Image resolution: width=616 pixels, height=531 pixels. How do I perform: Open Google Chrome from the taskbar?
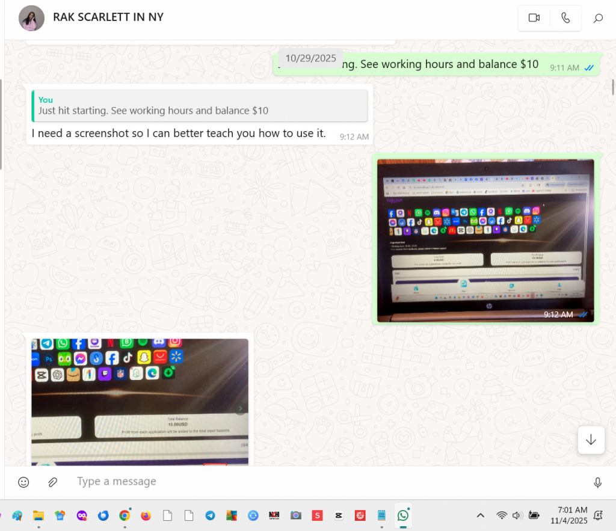coord(125,515)
